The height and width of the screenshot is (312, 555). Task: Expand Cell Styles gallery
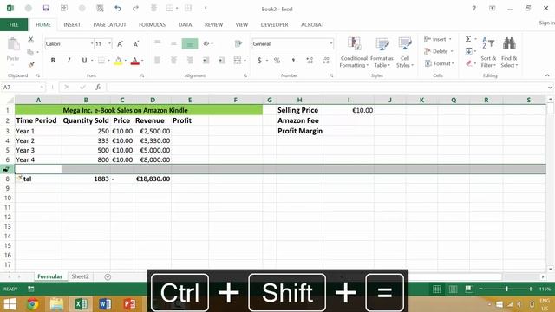tap(405, 52)
